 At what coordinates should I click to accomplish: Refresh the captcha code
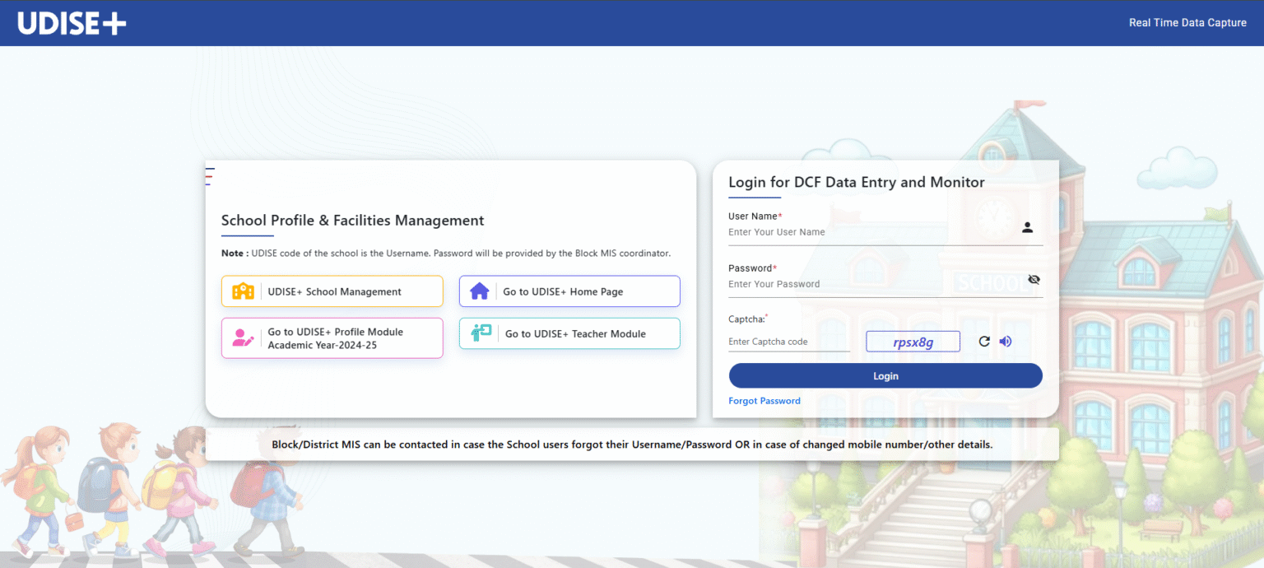[x=984, y=341]
